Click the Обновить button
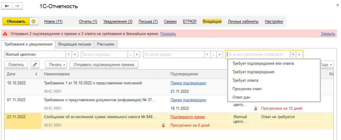Image resolution: width=341 pixels, height=140 pixels. tap(16, 22)
